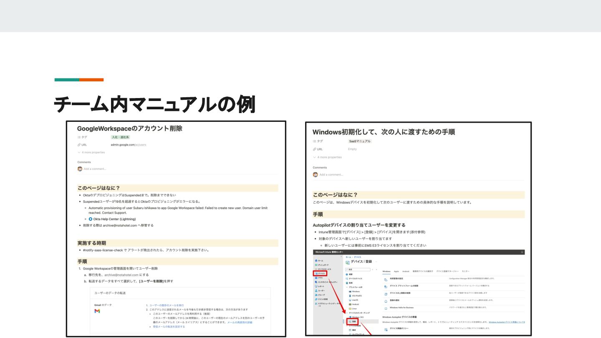Viewport: 601px width, 338px height.
Task: Open トラブルシューティング + サポート in Intune sidebar
Action: (328, 305)
